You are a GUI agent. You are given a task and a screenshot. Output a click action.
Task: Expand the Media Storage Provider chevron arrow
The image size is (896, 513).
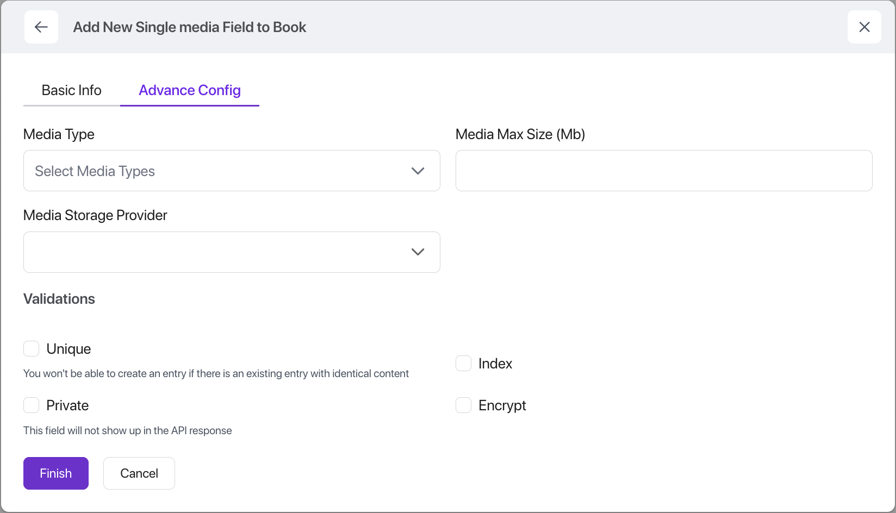[418, 252]
